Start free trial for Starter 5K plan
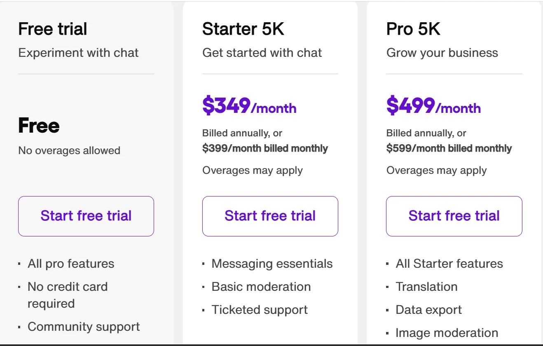The height and width of the screenshot is (346, 543). pos(270,216)
